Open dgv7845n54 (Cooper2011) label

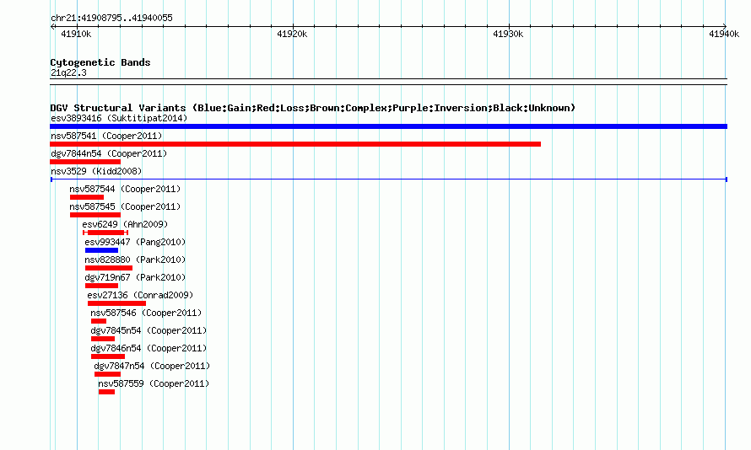(149, 330)
